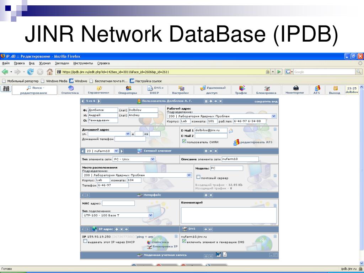
Task: Go to Firefox home page
Action: 50,72
